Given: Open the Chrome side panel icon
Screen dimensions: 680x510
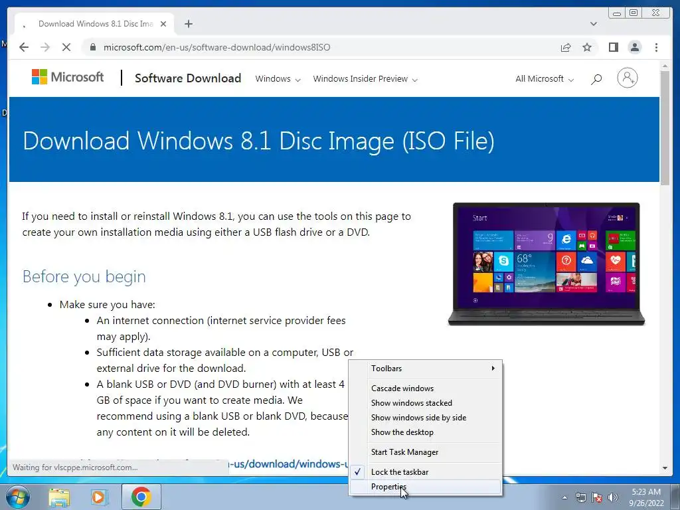Looking at the screenshot, I should point(613,47).
